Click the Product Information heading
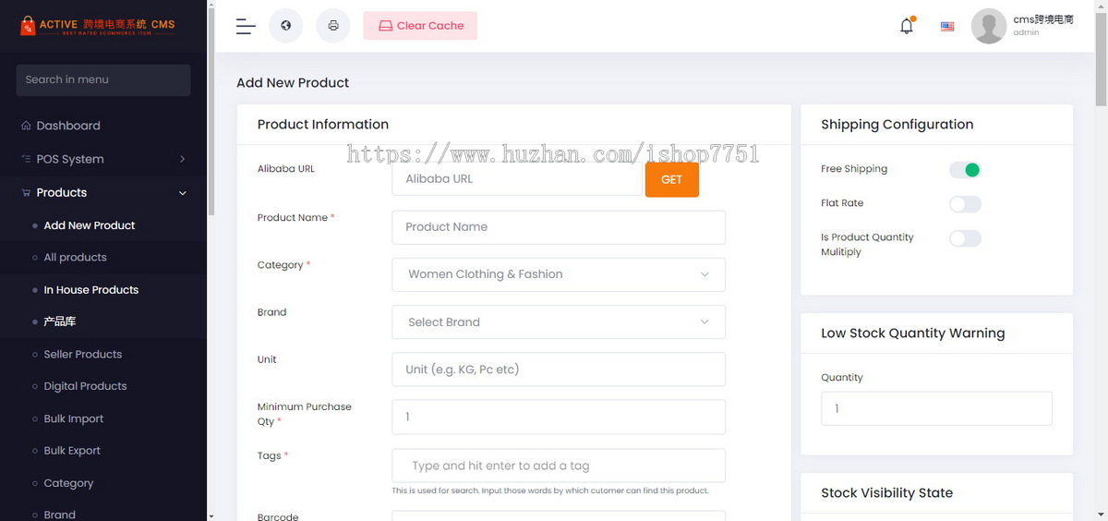Image resolution: width=1108 pixels, height=521 pixels. pyautogui.click(x=323, y=125)
